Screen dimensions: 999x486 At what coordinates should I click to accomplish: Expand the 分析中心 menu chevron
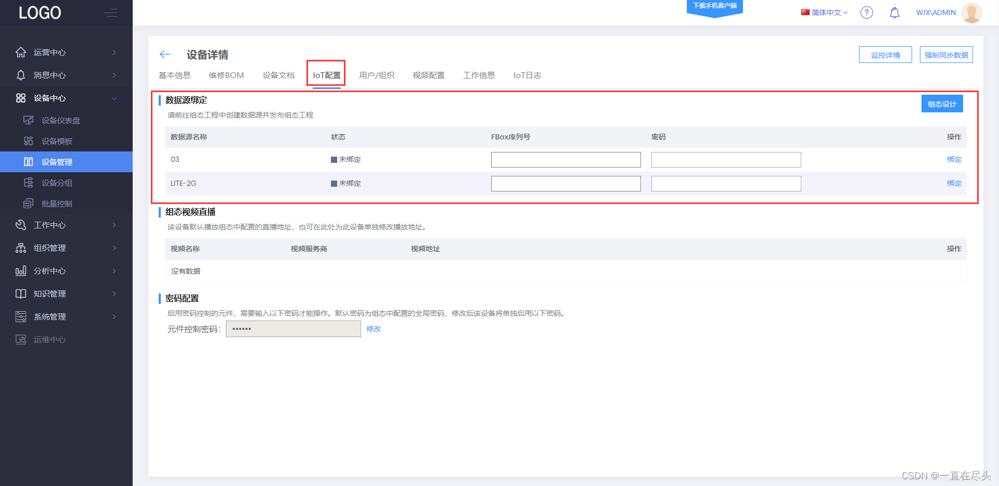[x=114, y=271]
